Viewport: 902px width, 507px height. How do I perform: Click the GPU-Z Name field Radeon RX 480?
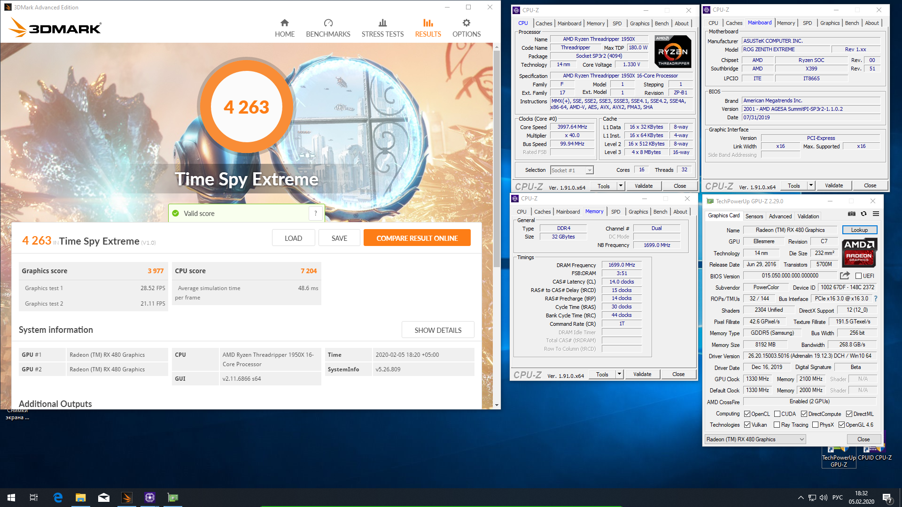[x=790, y=230]
